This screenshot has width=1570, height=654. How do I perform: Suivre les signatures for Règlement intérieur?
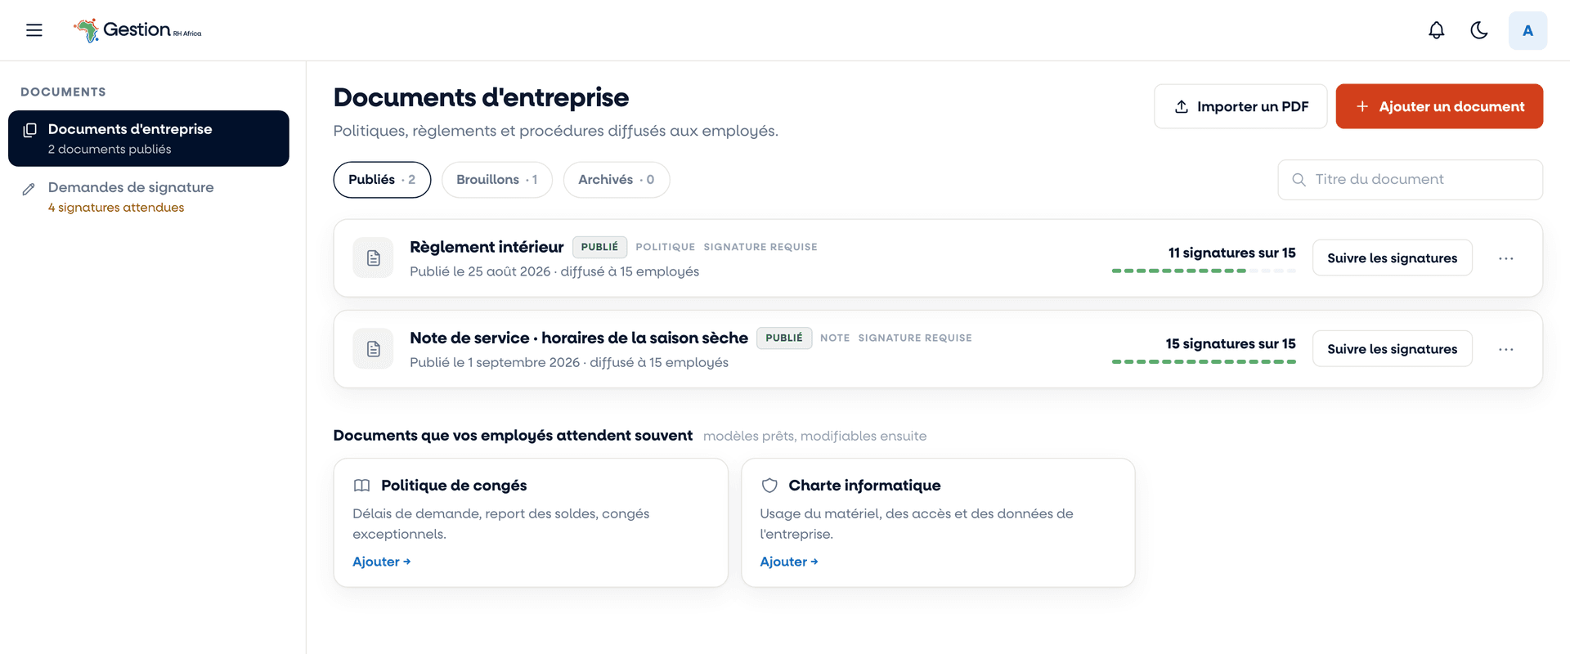point(1392,258)
